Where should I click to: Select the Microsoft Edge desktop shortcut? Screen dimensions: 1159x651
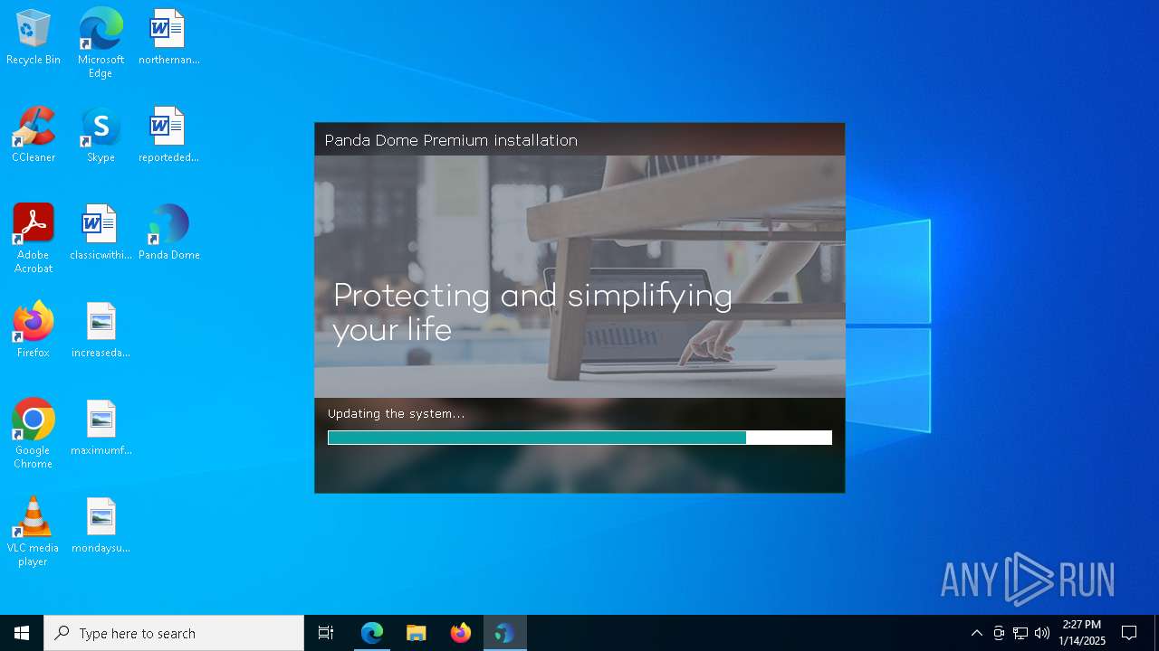coord(101,43)
